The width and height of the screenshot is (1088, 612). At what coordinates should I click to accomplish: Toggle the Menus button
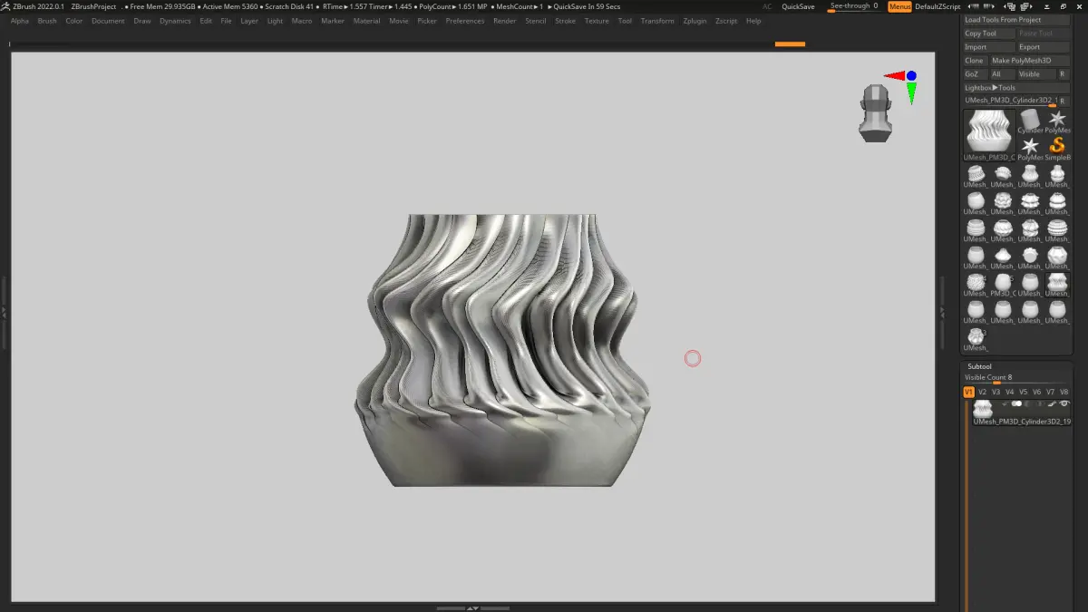[900, 6]
